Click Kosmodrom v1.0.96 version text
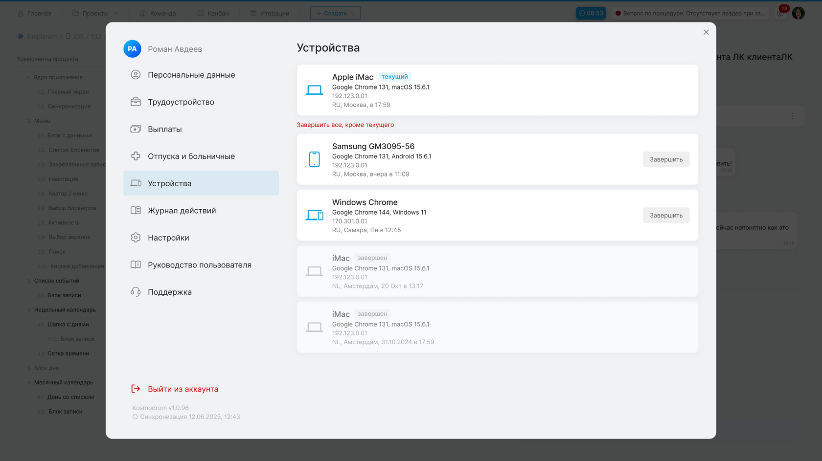 (x=160, y=408)
